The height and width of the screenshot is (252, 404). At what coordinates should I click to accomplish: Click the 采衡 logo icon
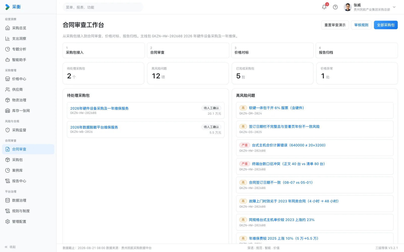[8, 7]
